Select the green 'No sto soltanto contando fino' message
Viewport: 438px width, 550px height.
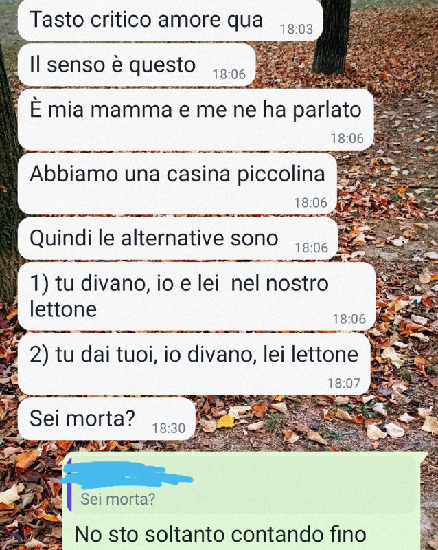244,501
